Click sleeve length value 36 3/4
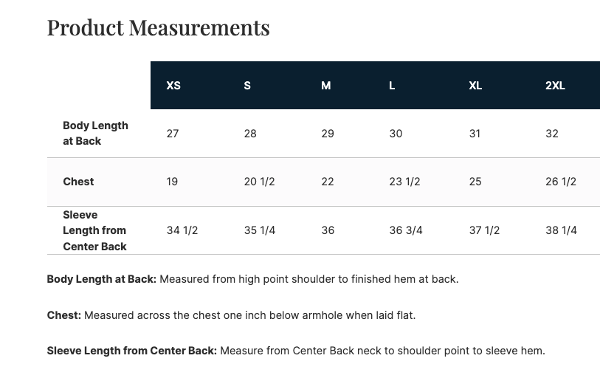Image resolution: width=600 pixels, height=378 pixels. pyautogui.click(x=406, y=230)
